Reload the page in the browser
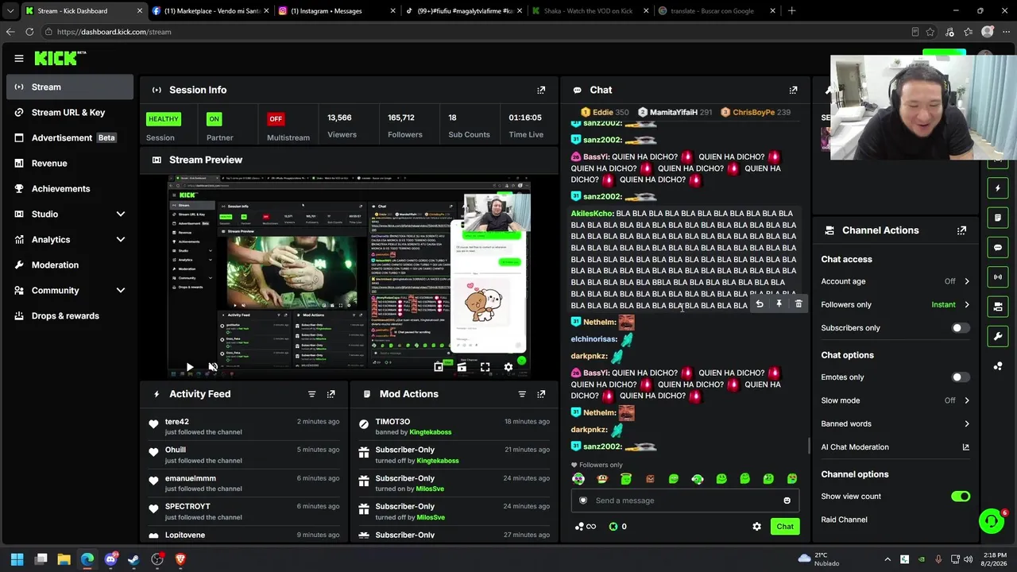Viewport: 1017px width, 572px height. pyautogui.click(x=29, y=32)
